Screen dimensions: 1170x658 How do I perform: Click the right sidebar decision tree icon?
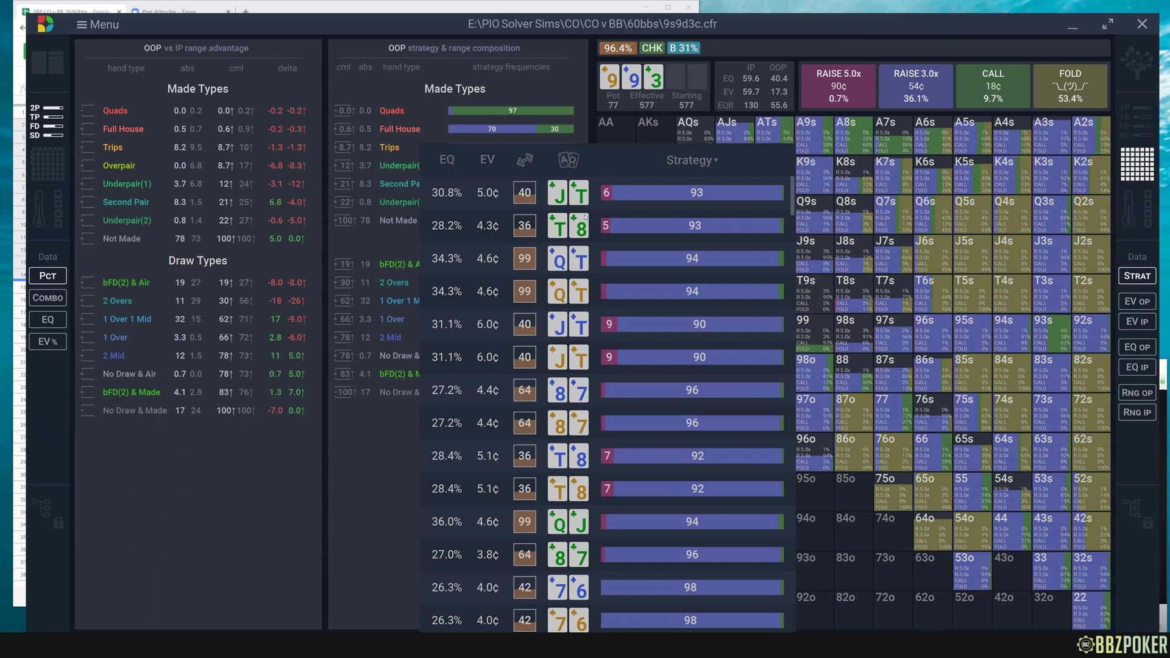coord(1136,63)
